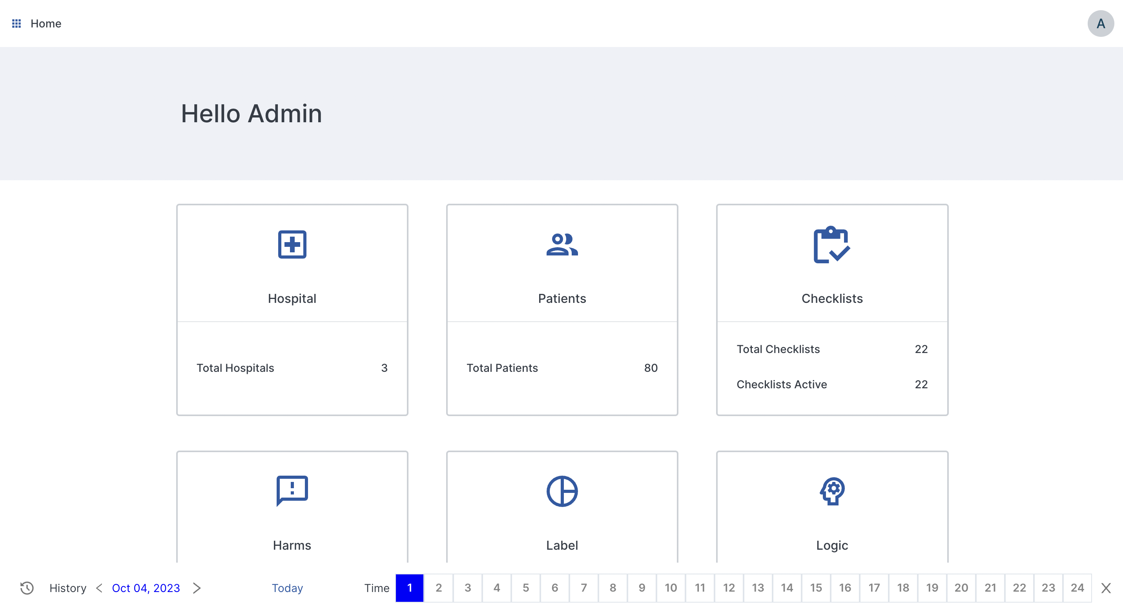Open the admin avatar menu
The height and width of the screenshot is (612, 1123).
coord(1100,24)
